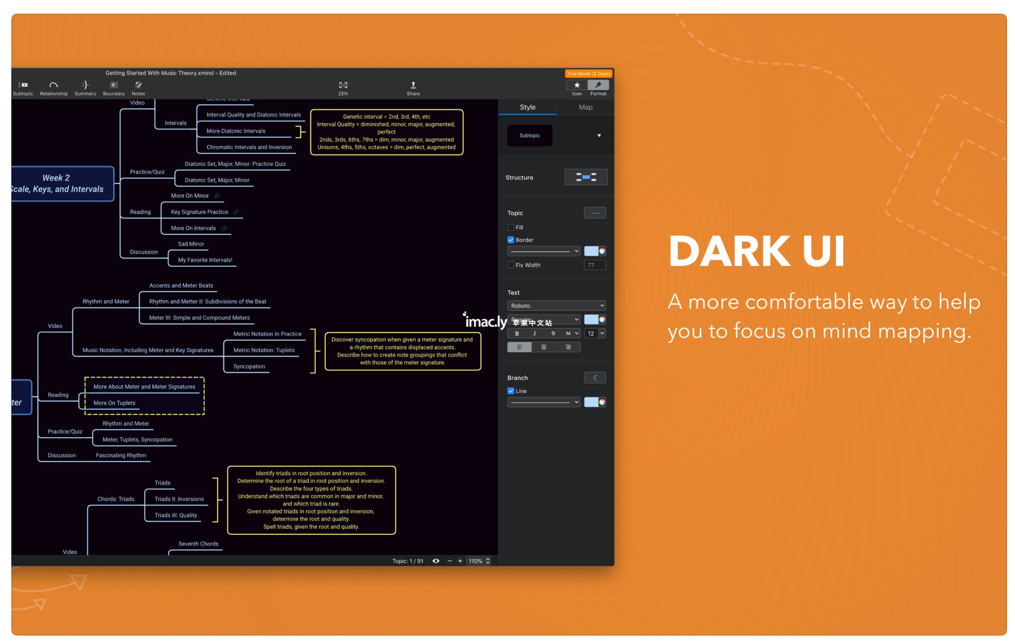The image size is (1015, 643).
Task: Select the Syncopation topic
Action: (249, 366)
